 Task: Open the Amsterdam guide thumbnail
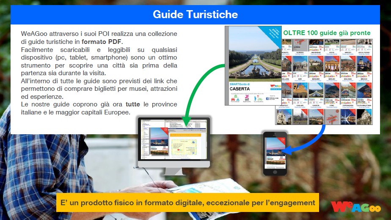tap(316, 45)
